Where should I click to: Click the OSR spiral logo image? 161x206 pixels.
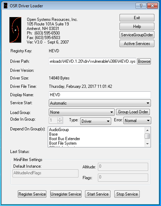[x=15, y=30]
